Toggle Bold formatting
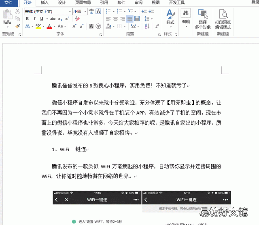The width and height of the screenshot is (259, 225). point(28,19)
